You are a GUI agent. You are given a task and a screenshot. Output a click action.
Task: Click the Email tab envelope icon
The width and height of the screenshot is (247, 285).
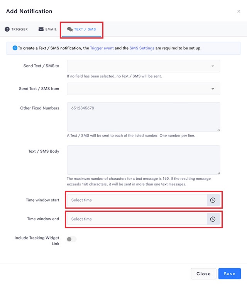pos(41,29)
